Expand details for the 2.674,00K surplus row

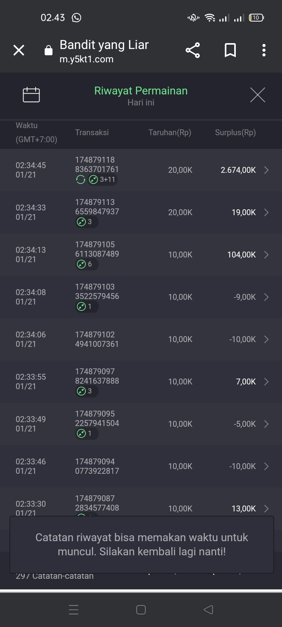266,170
